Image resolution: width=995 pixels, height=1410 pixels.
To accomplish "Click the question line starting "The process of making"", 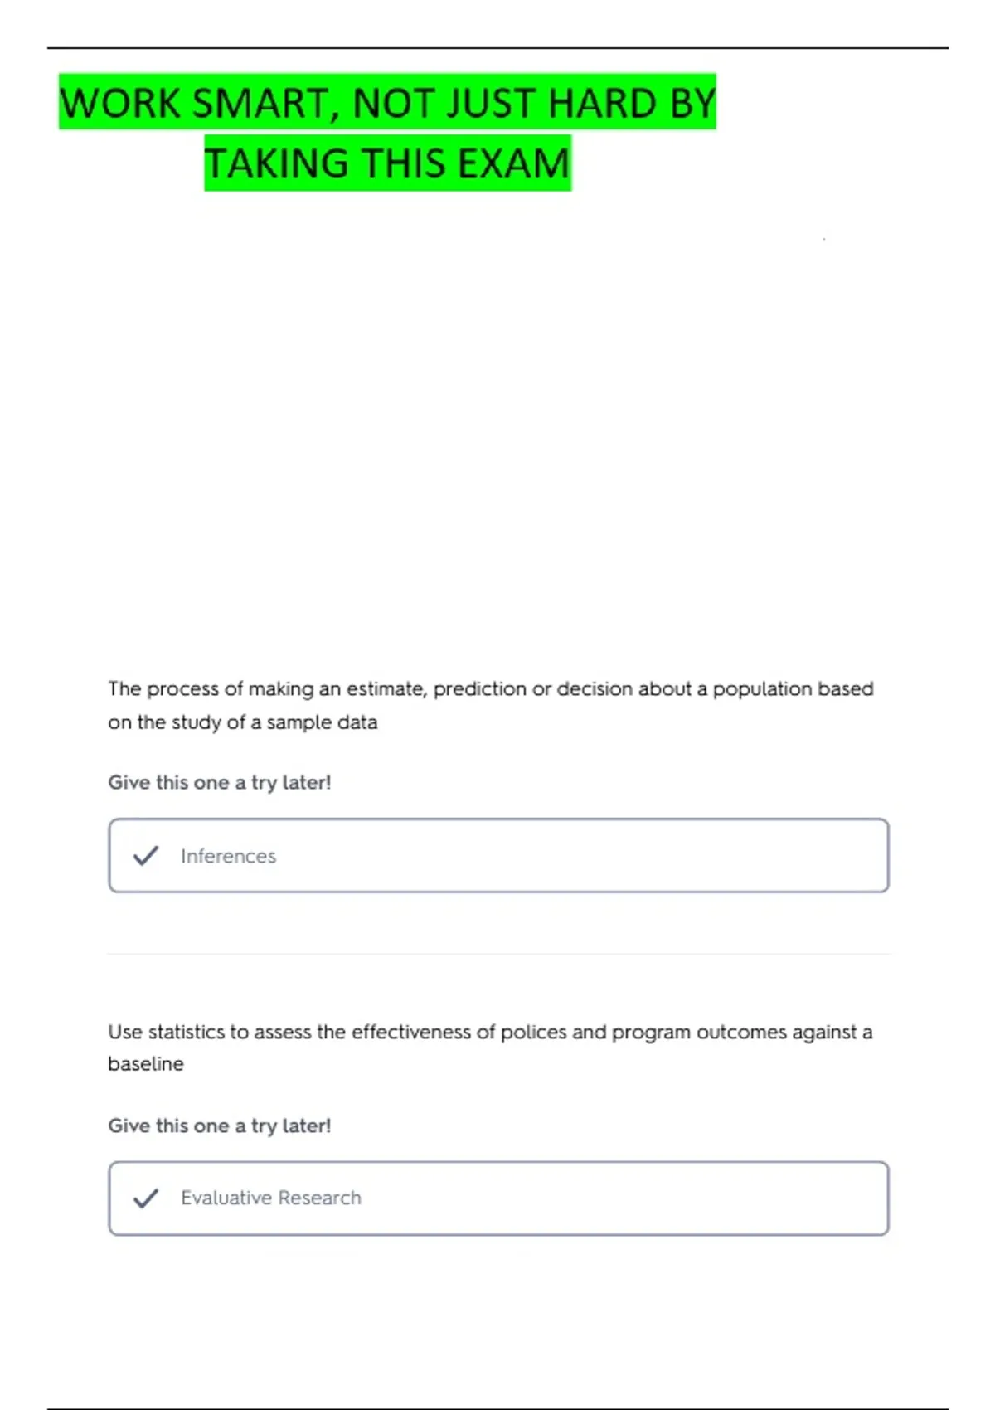I will coord(491,688).
